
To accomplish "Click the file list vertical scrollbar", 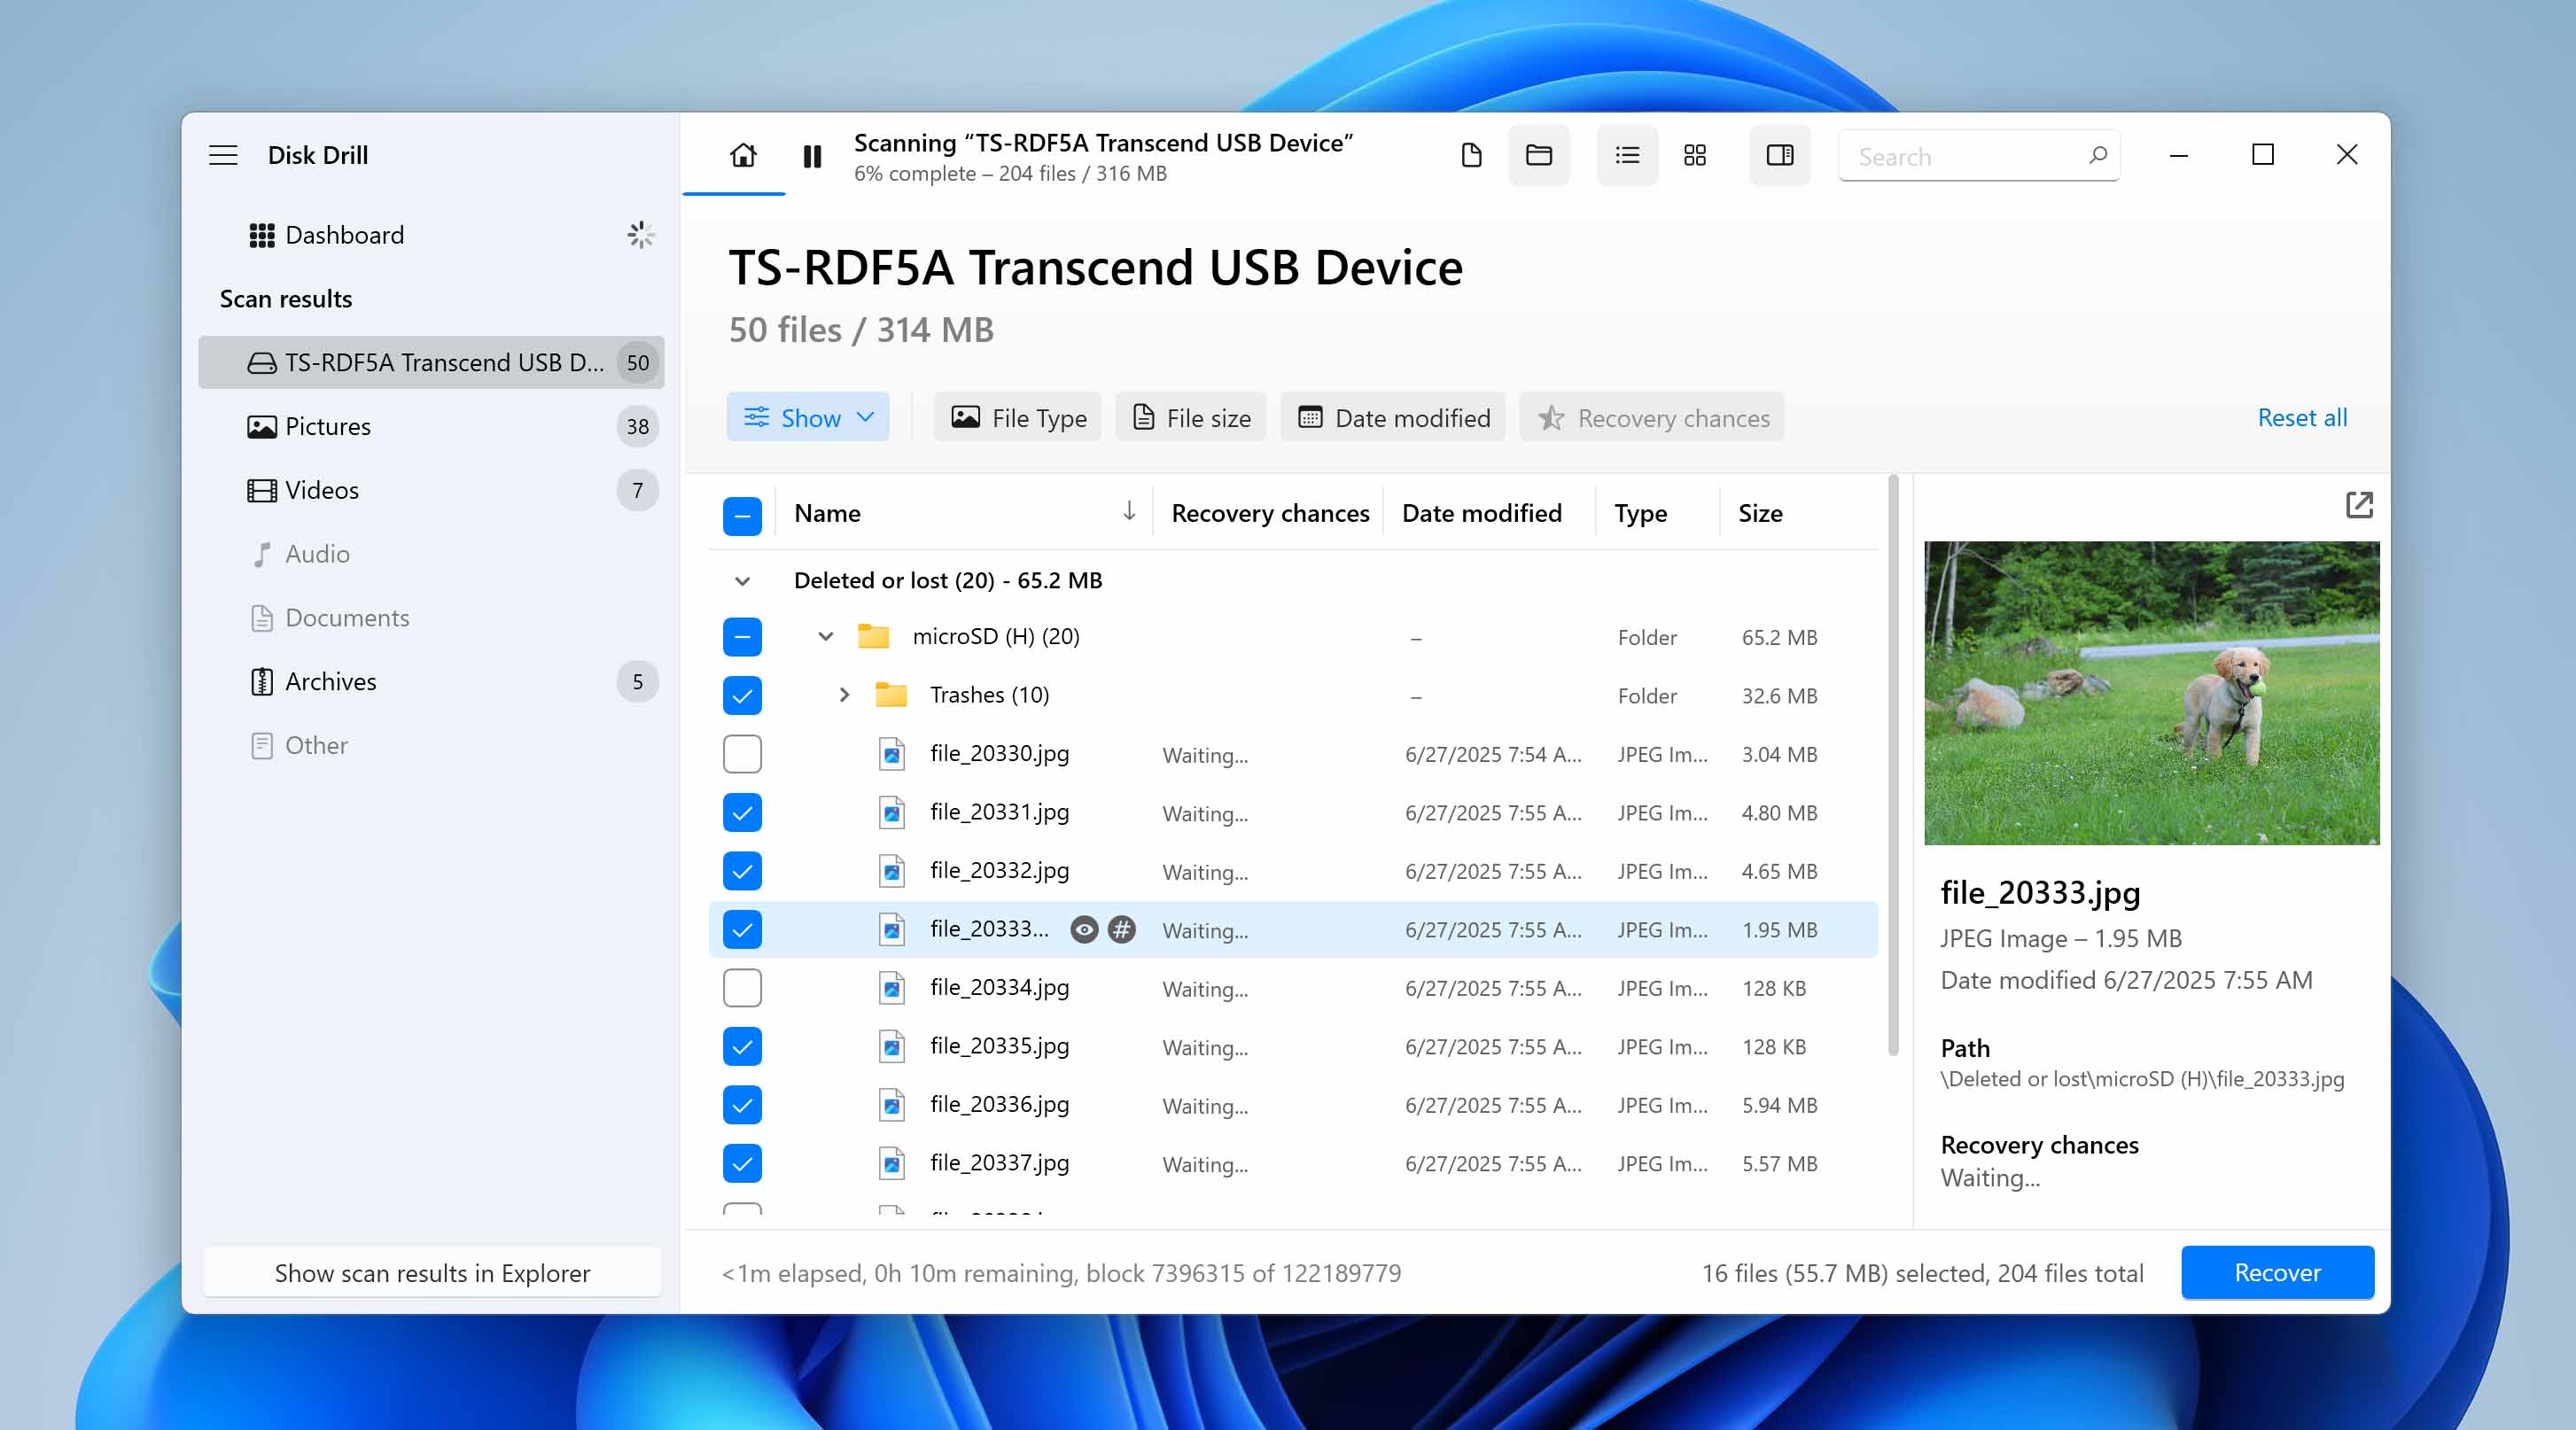I will (x=1892, y=765).
